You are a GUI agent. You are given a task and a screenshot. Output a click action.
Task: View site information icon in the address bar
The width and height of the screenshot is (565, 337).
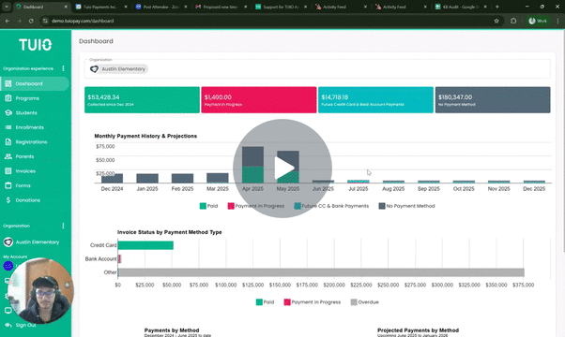[45, 21]
